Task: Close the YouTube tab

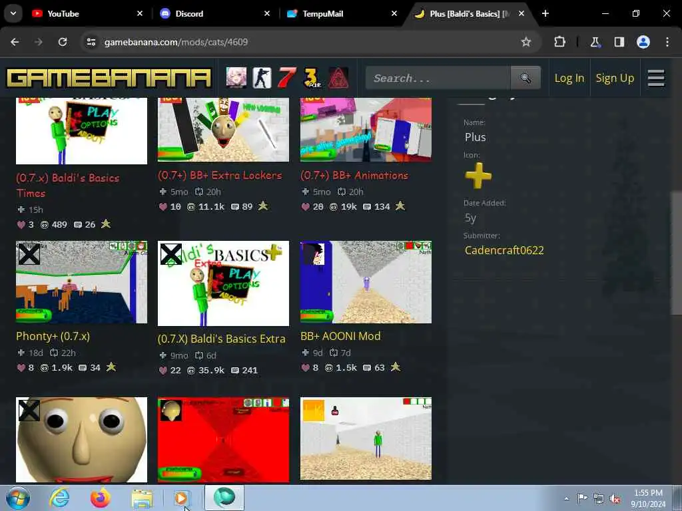Action: click(140, 13)
